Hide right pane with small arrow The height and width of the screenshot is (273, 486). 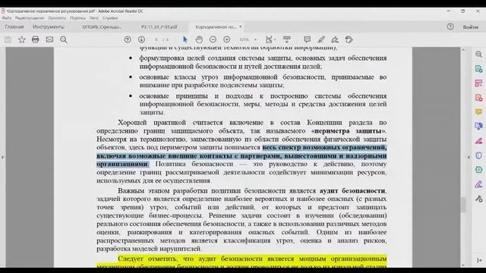469,157
